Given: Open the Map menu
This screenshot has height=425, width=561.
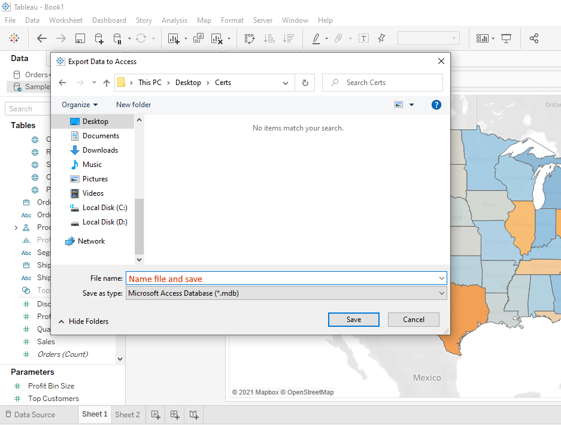Looking at the screenshot, I should click(x=204, y=20).
